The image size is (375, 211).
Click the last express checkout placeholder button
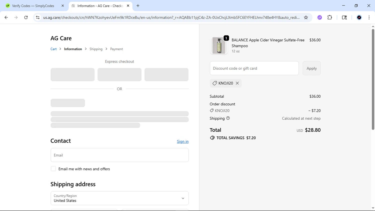(166, 75)
